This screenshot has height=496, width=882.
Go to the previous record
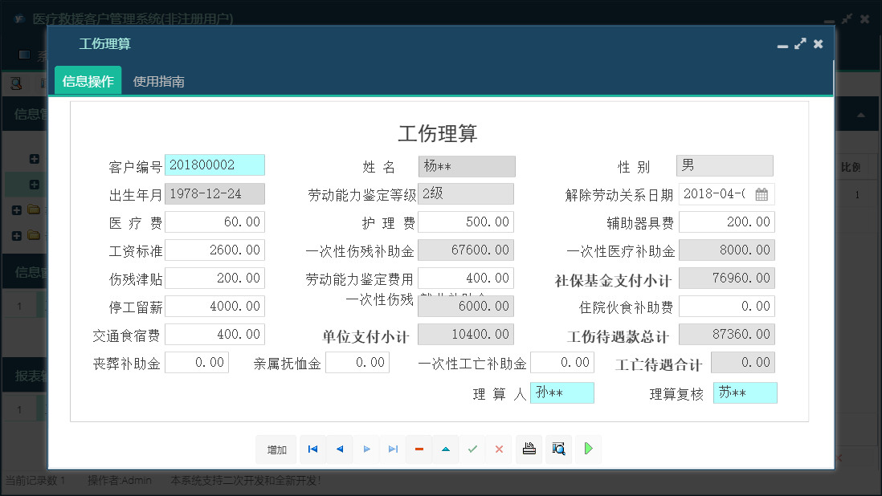pyautogui.click(x=339, y=449)
